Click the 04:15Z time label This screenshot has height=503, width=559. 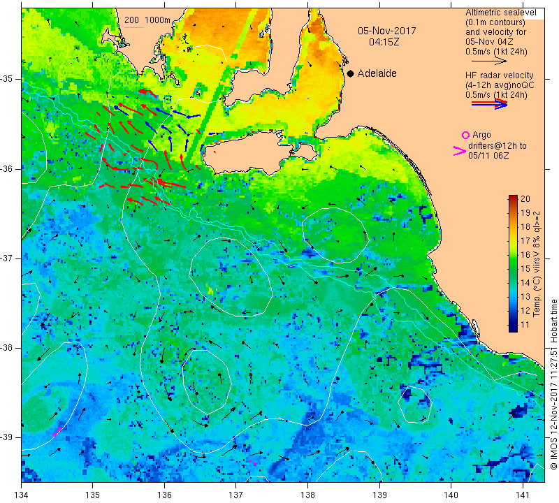point(384,42)
